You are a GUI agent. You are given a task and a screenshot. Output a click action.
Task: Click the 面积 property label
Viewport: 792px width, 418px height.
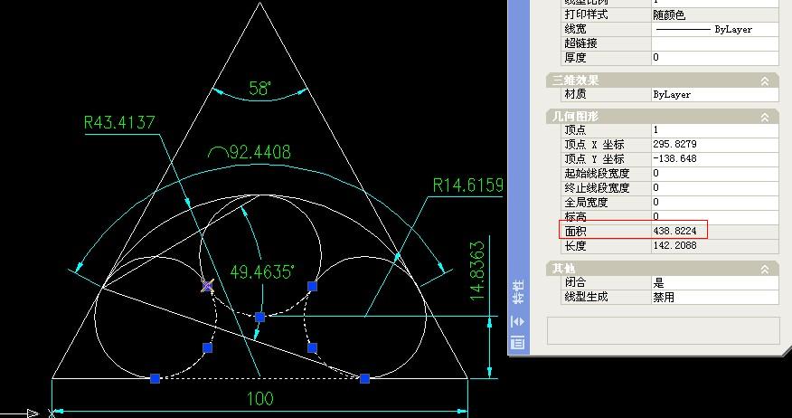(x=575, y=232)
